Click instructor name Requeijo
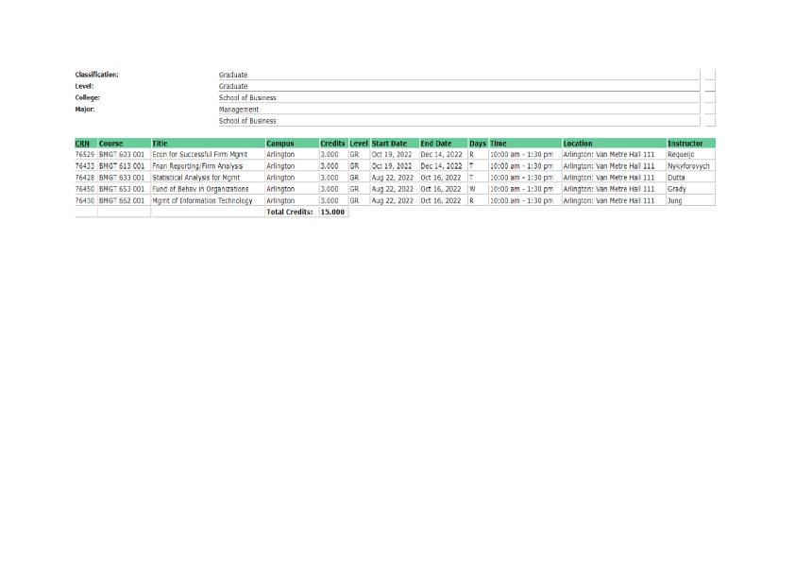 tap(681, 154)
